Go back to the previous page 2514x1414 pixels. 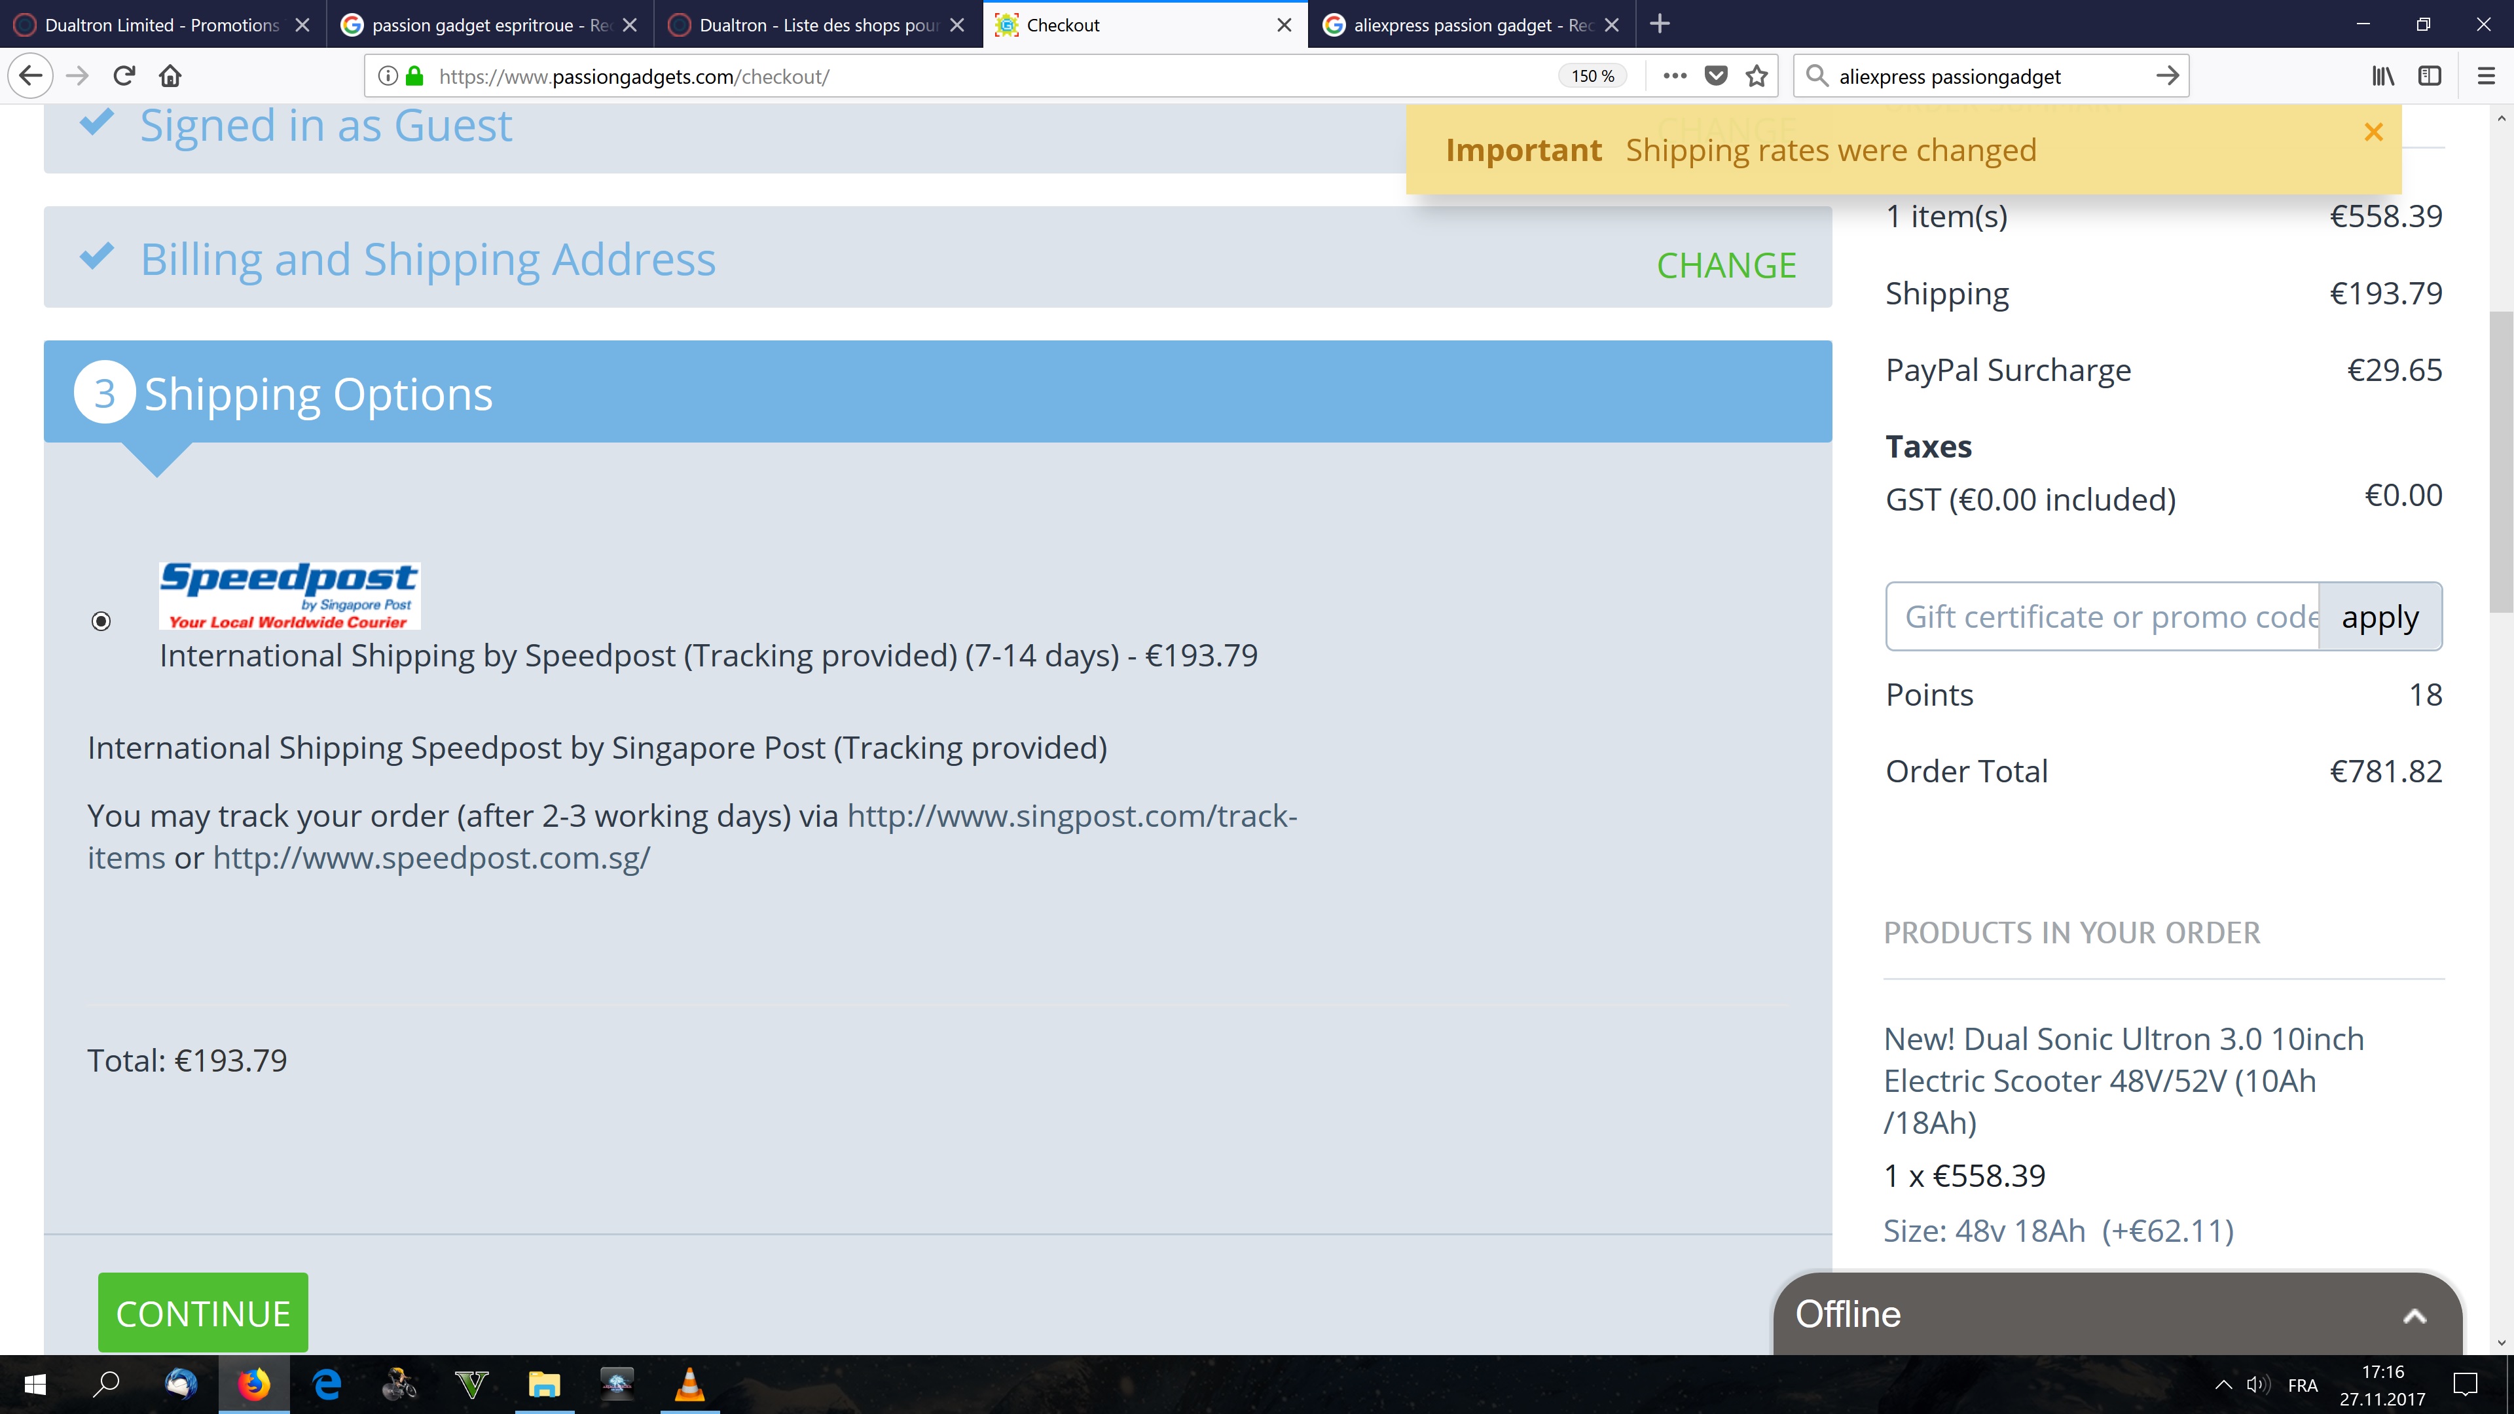click(x=30, y=76)
